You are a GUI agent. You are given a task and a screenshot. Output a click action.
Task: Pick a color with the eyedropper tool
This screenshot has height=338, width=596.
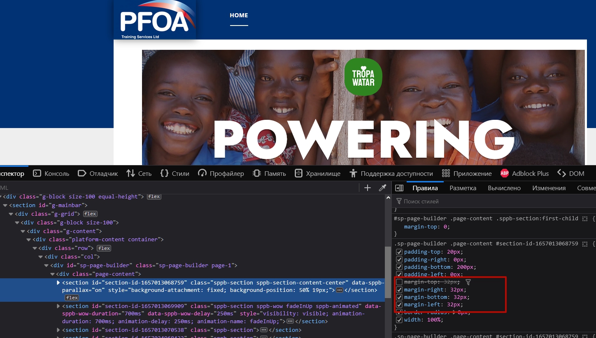(382, 188)
